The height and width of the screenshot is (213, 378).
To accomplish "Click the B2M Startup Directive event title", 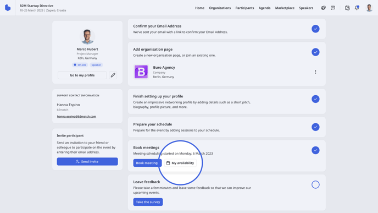I will coord(36,6).
